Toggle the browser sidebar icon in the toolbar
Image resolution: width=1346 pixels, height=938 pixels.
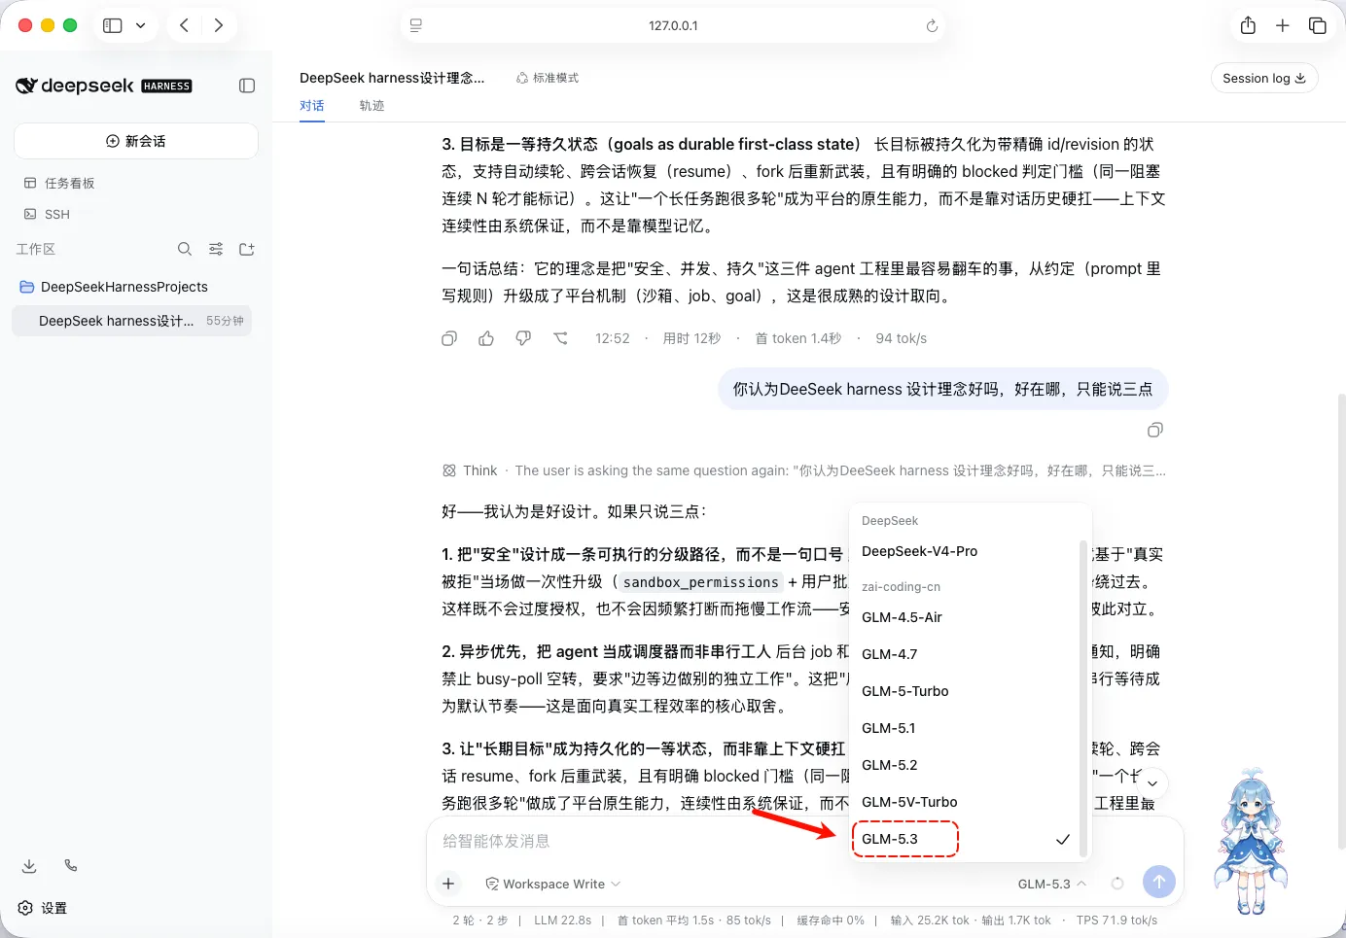113,25
